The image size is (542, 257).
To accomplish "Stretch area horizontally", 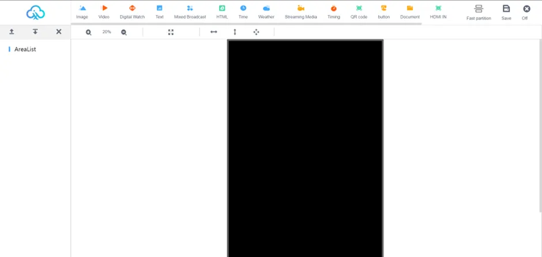I will point(213,32).
